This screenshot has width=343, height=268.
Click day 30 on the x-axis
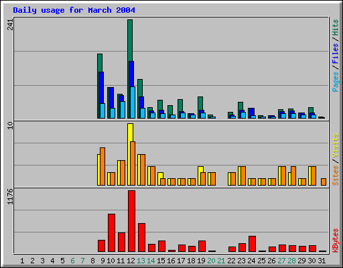[312, 261]
